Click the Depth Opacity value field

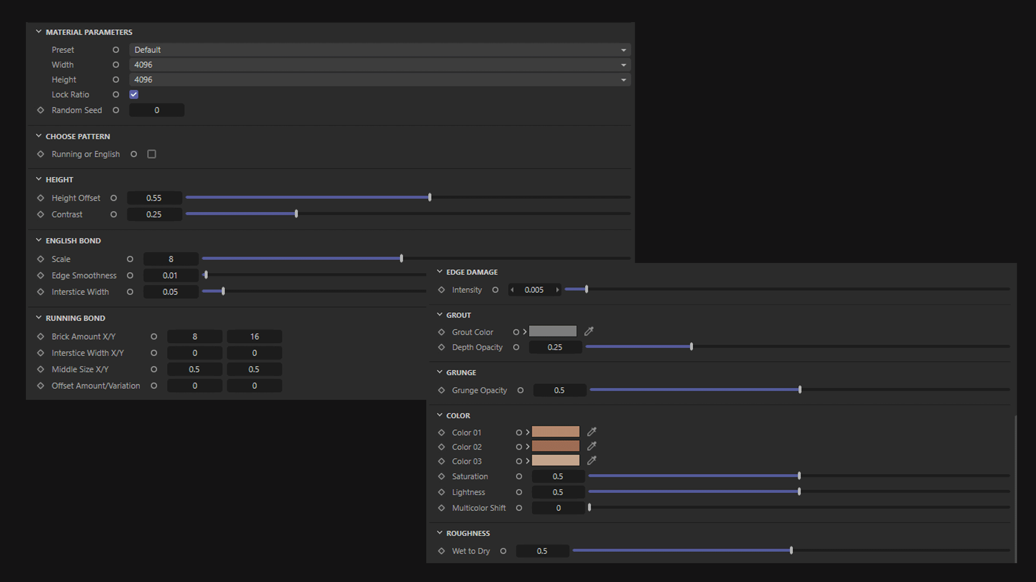pos(555,347)
